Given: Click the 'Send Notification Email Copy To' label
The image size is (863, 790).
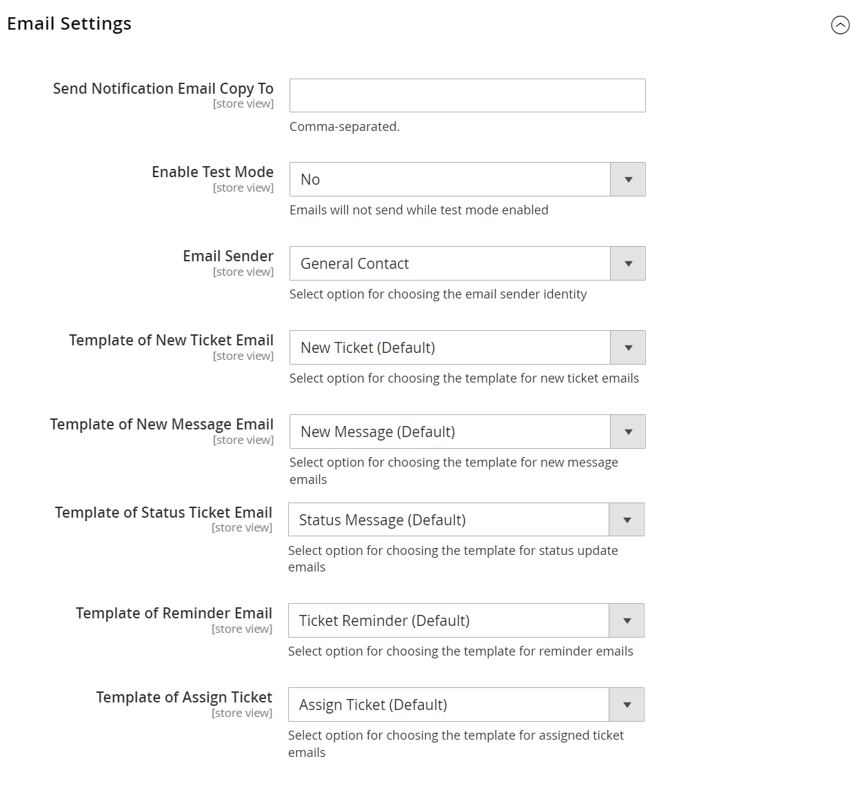Looking at the screenshot, I should click(163, 89).
